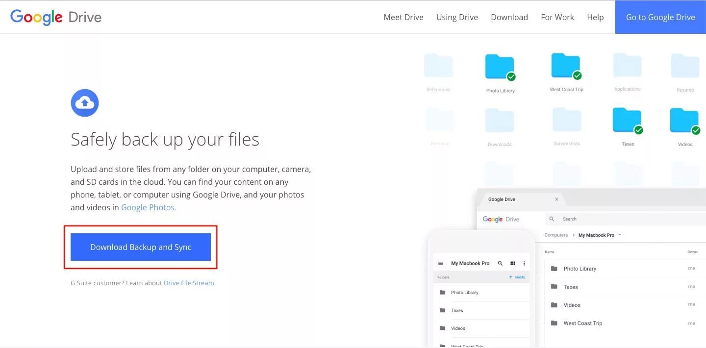Screen dimensions: 706x348
Task: Select Photo Library row in desktop file list
Action: pyautogui.click(x=625, y=269)
